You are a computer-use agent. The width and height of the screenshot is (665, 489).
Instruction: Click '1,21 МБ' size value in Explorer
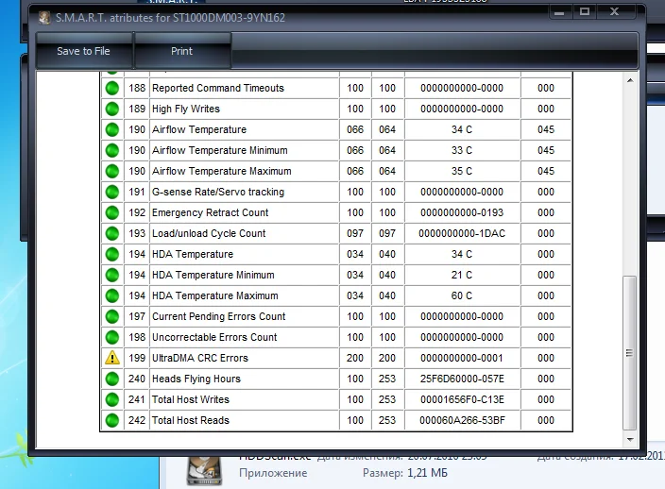click(428, 473)
